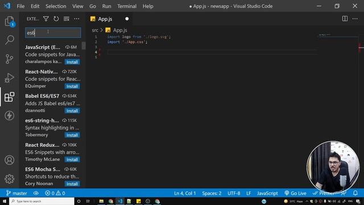Viewport: 364px width, 205px height.
Task: Change end of line sequence LF
Action: (249, 193)
